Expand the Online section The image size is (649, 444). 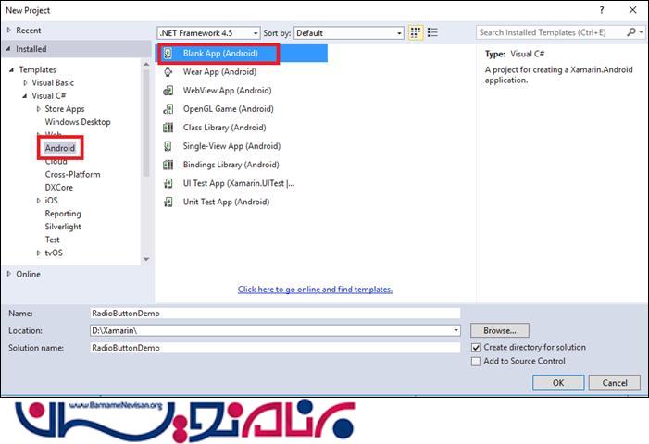coord(8,274)
